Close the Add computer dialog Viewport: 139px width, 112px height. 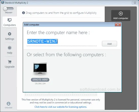click(x=118, y=25)
